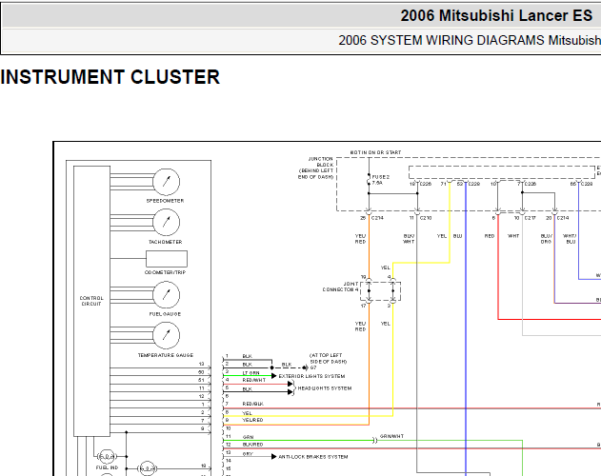Click the 'C217' connector label

(531, 218)
